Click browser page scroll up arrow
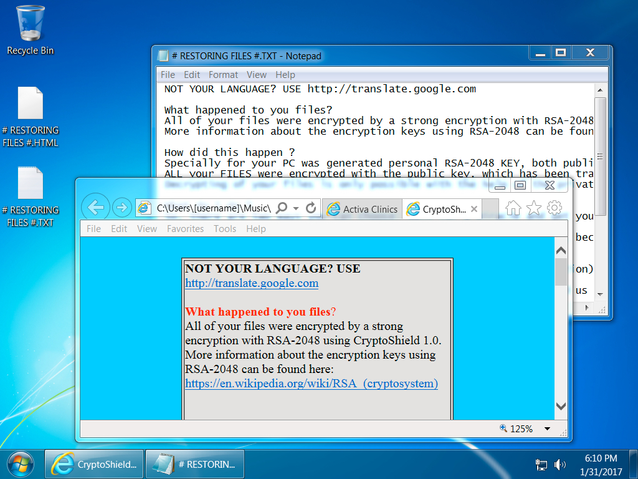 [561, 250]
